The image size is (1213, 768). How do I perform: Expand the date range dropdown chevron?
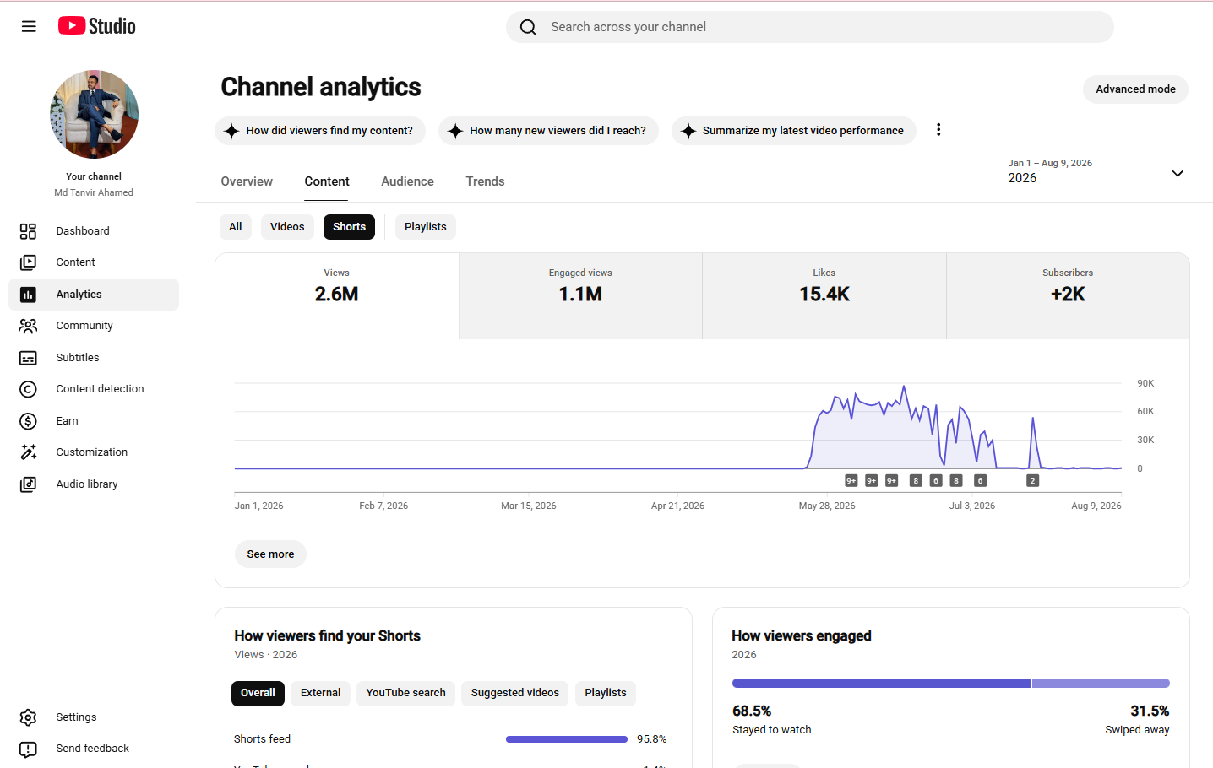(1178, 174)
